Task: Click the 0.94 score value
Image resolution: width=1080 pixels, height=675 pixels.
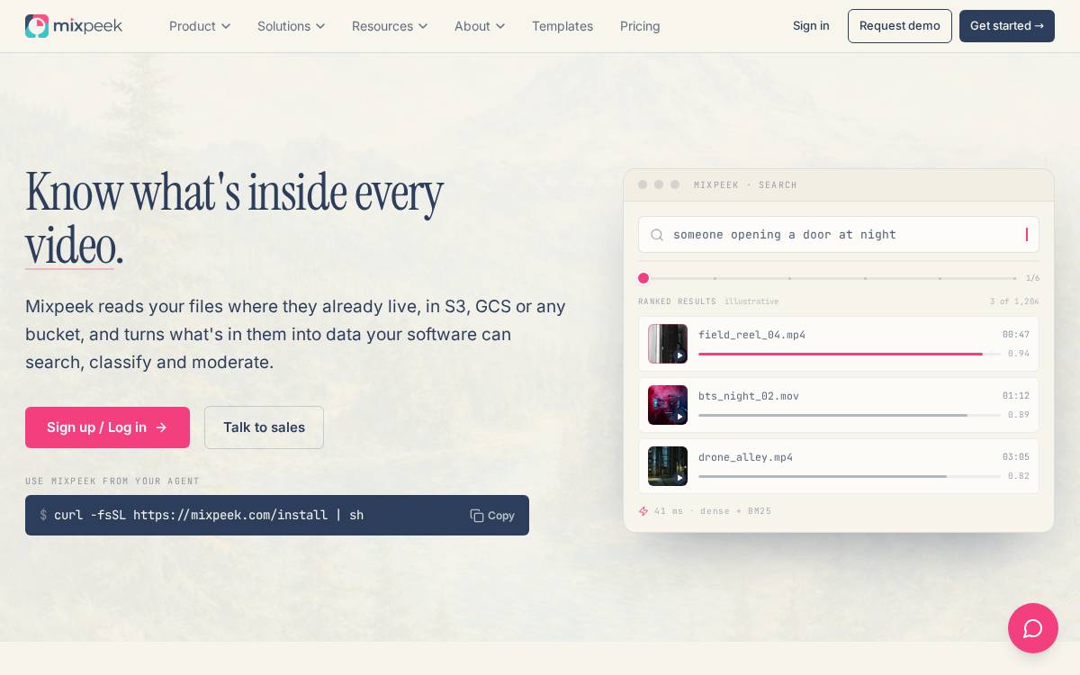Action: pos(1019,354)
